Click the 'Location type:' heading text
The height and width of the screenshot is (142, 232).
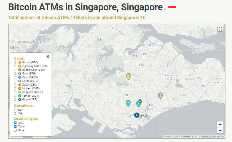point(26,119)
